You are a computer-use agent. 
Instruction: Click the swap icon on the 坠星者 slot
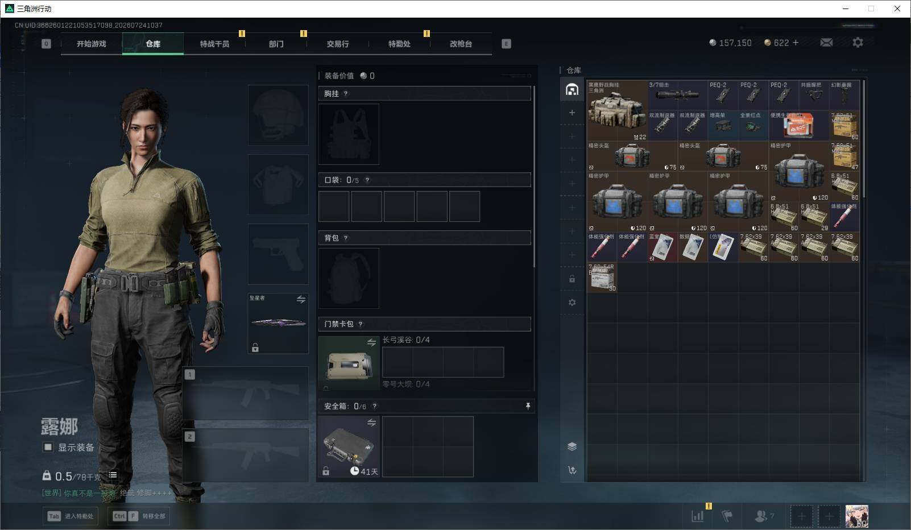pos(301,299)
